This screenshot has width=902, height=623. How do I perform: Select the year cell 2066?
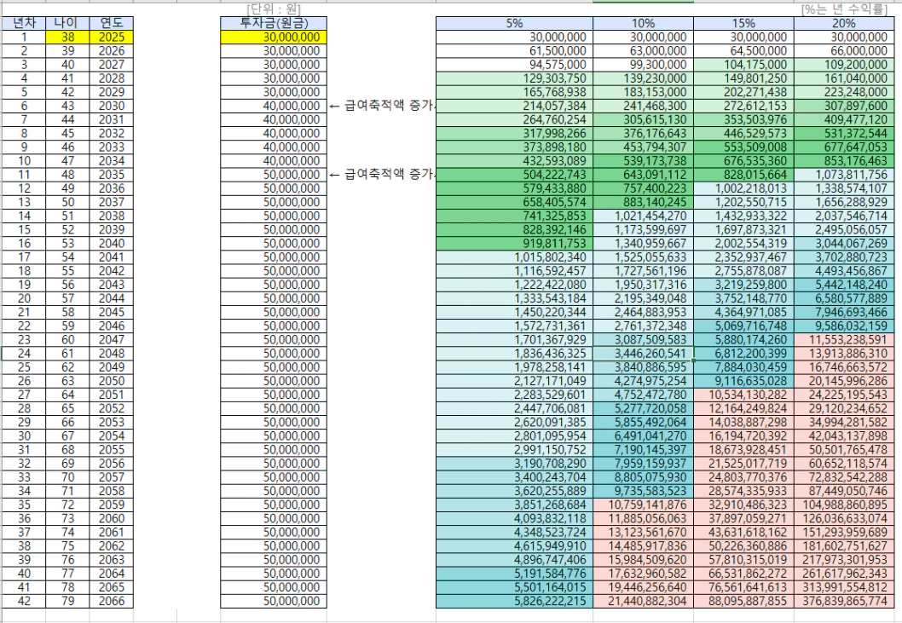[112, 601]
